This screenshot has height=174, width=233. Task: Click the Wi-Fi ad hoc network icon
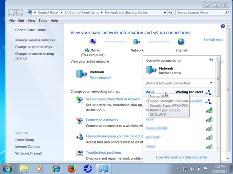[209, 92]
